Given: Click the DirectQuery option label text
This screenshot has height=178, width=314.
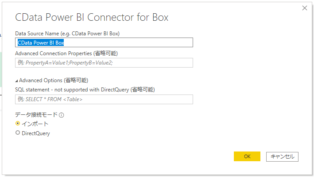Looking at the screenshot, I should coord(36,133).
